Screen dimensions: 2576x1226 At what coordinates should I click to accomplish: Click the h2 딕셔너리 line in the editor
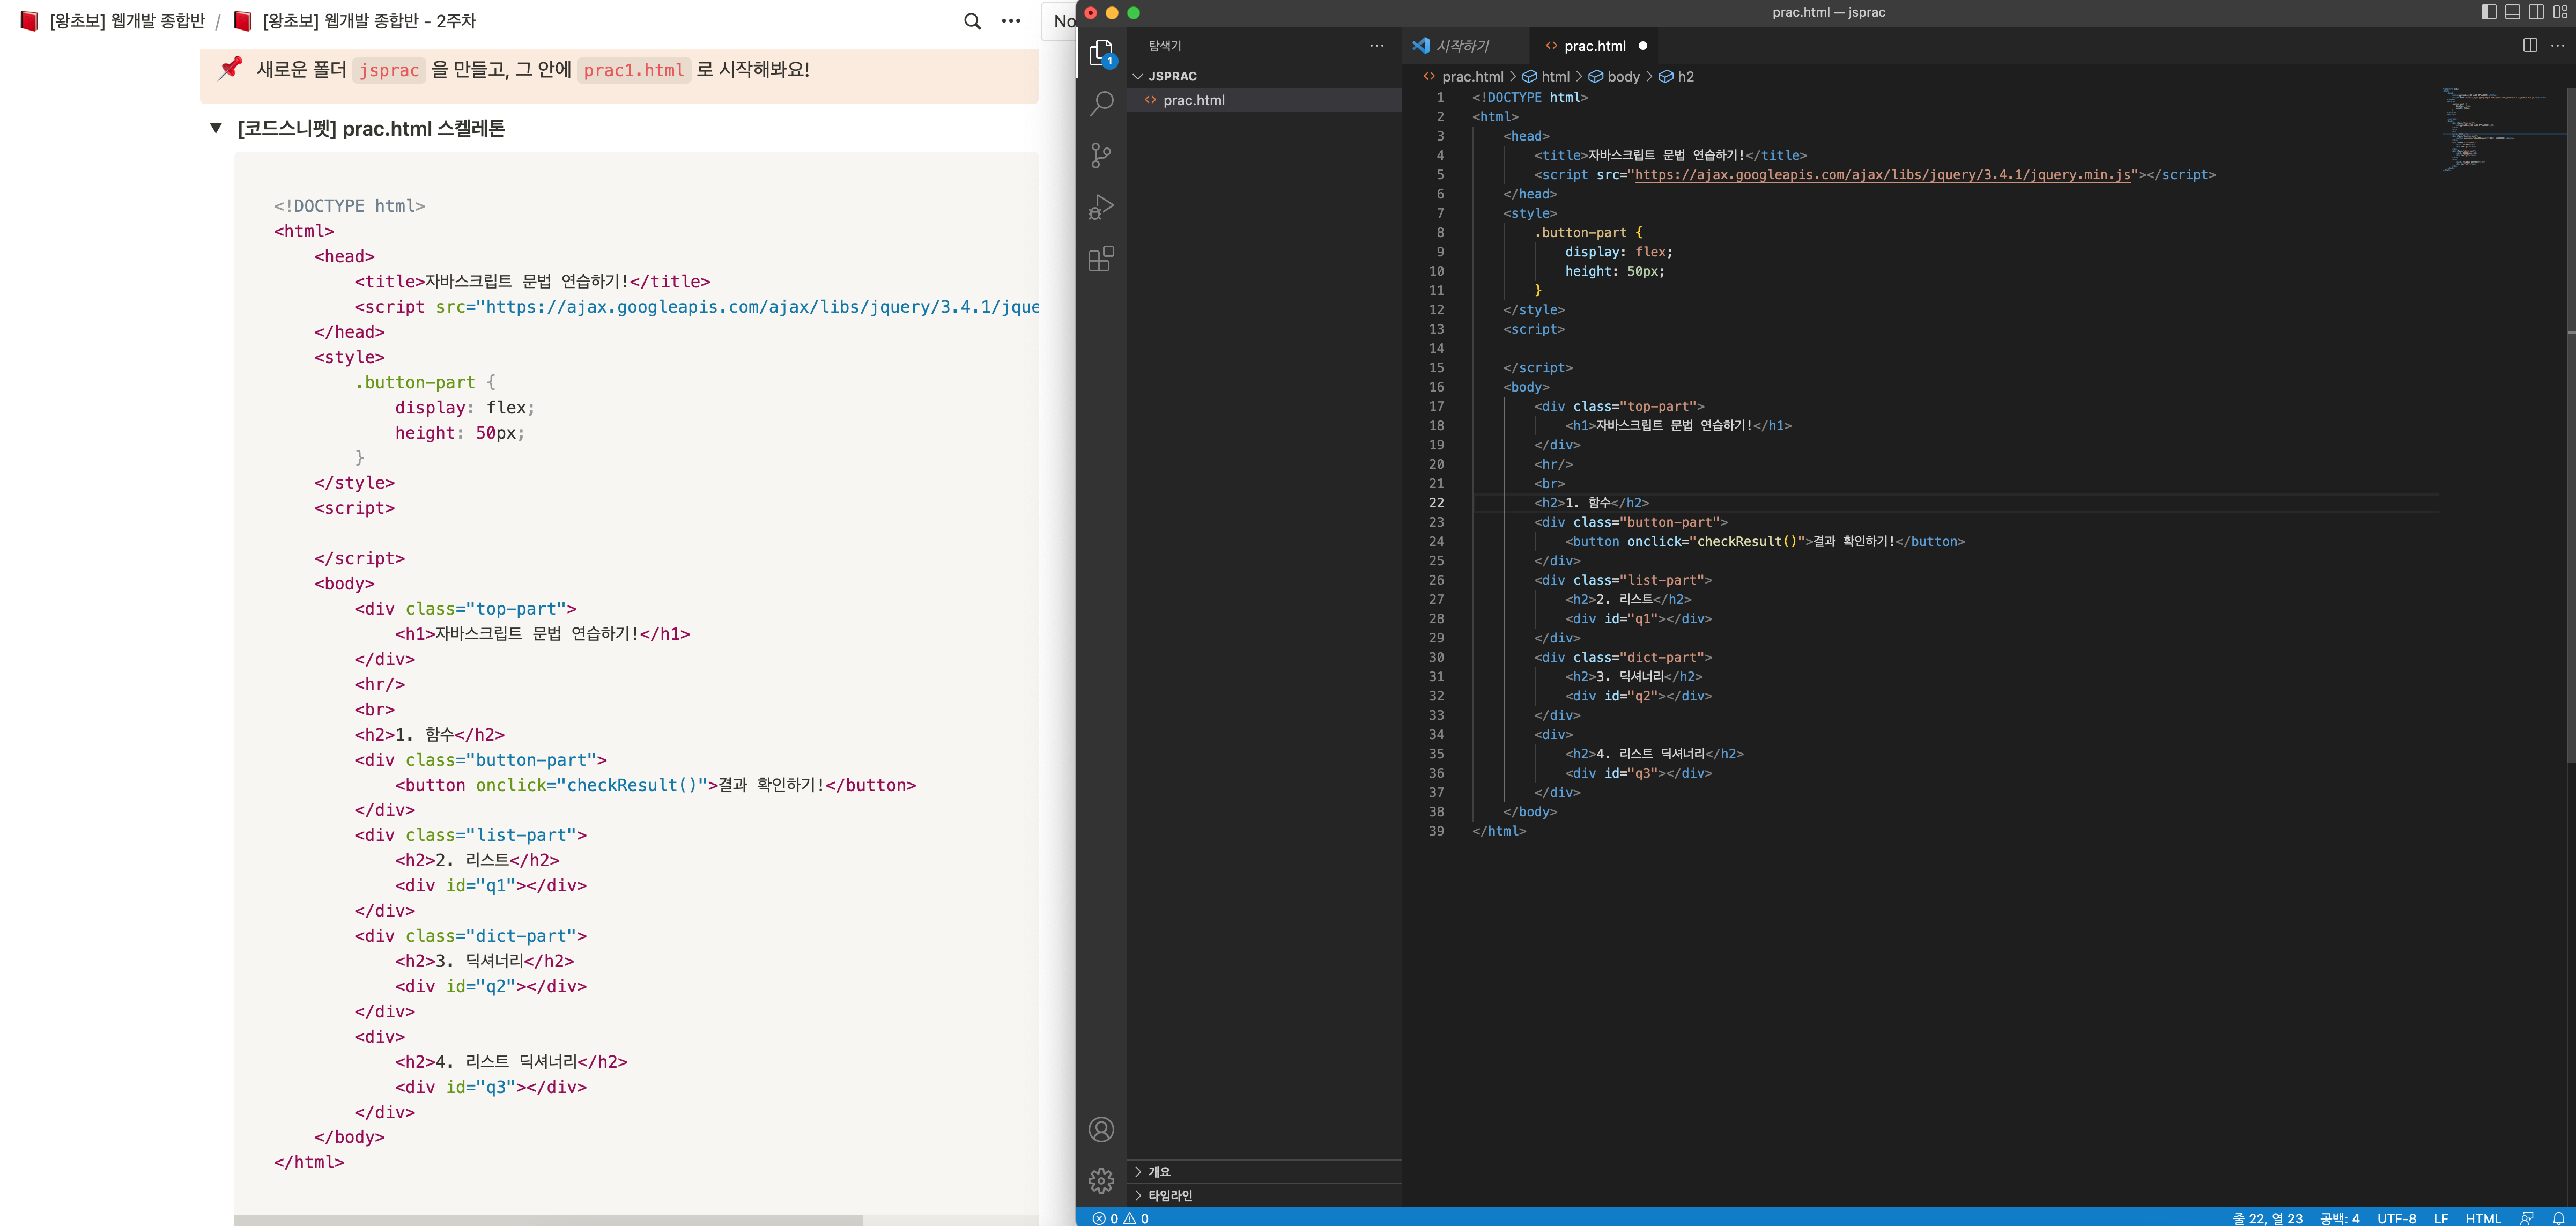point(1633,677)
